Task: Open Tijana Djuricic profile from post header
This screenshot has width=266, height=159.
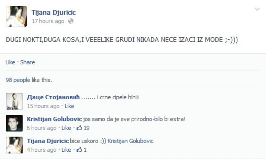Action: point(54,12)
